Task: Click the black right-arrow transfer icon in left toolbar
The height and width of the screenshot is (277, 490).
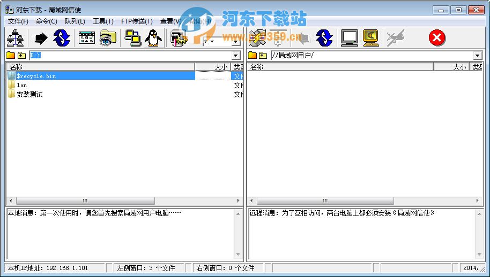Action: click(40, 38)
